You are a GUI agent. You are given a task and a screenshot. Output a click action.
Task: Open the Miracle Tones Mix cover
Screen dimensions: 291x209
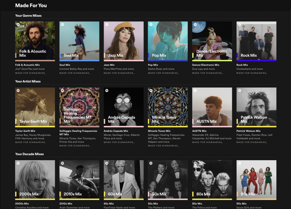168,107
